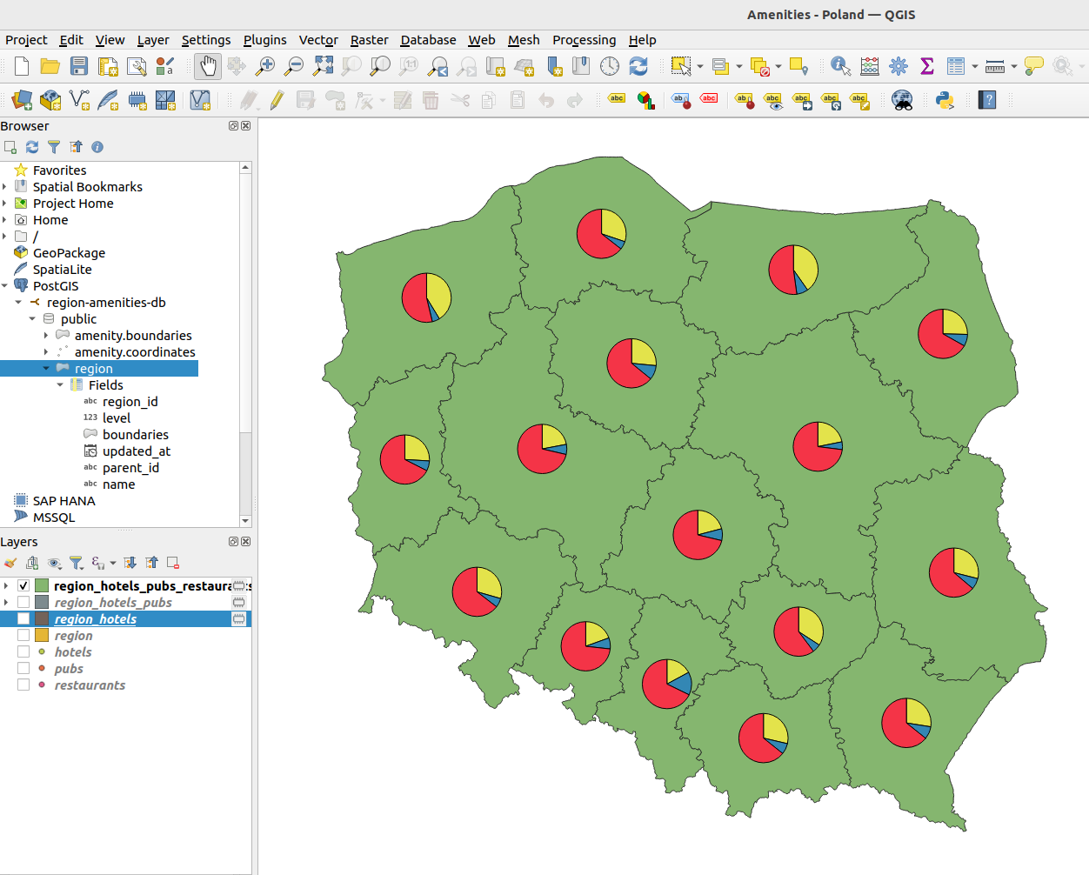Open layer styling panel brush icon
This screenshot has width=1089, height=875.
point(10,563)
